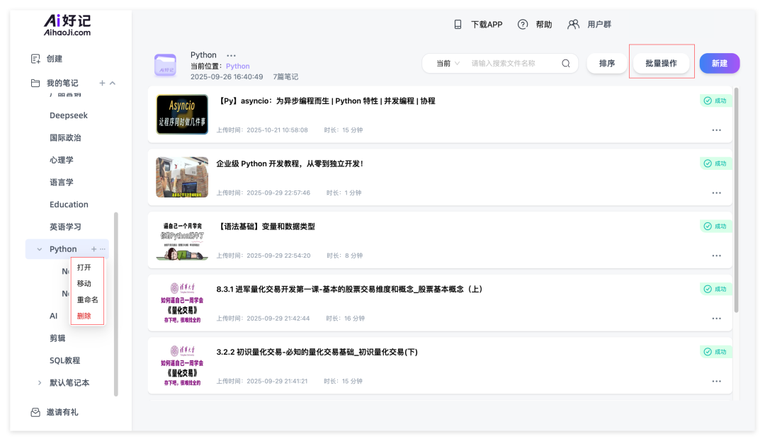Open the Deepseek notebook in sidebar
Screen dimensions: 765x441
click(x=69, y=115)
